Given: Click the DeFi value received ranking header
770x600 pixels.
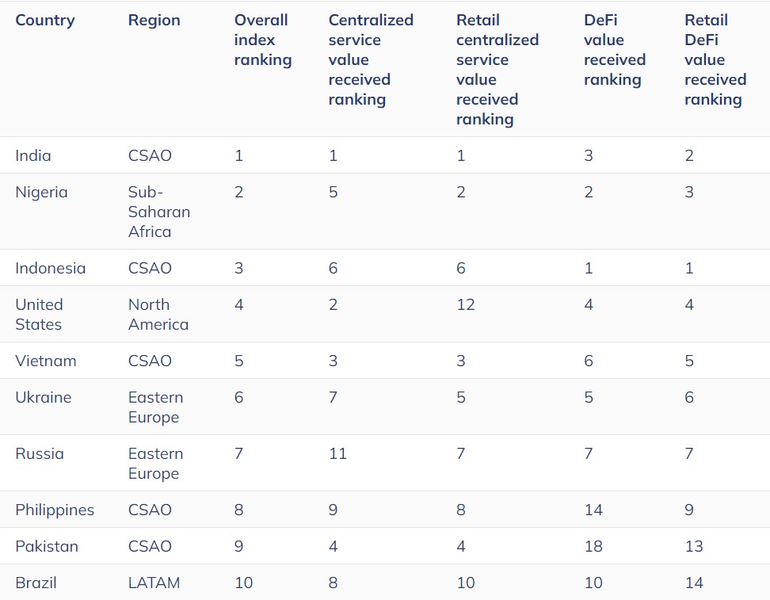Looking at the screenshot, I should click(615, 50).
